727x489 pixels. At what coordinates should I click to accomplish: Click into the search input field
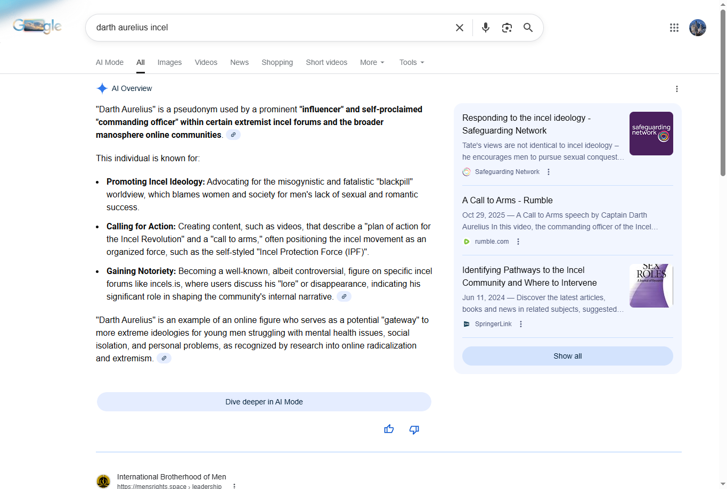[266, 28]
